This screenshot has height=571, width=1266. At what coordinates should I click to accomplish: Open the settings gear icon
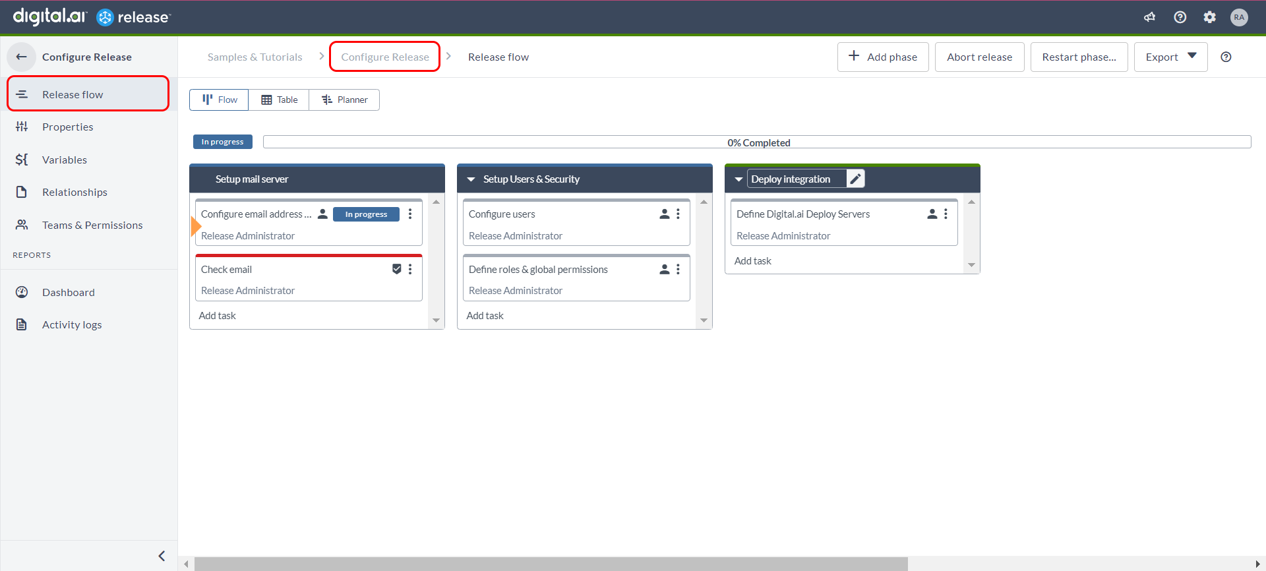pyautogui.click(x=1210, y=17)
